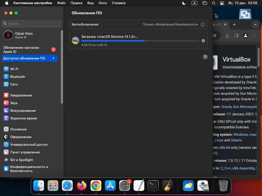Screen dimensions: 262x196
Task: Open Finder from the Dock
Action: click(39, 186)
